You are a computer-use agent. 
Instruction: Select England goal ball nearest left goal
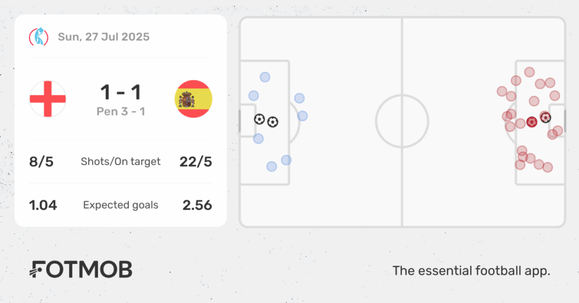click(x=260, y=119)
